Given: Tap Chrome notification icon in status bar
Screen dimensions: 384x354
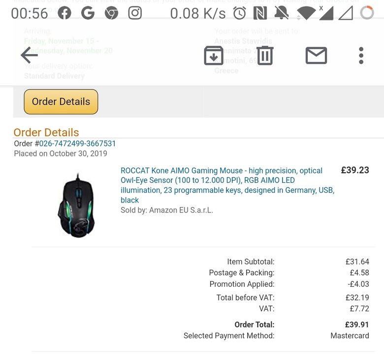Looking at the screenshot, I should point(112,13).
